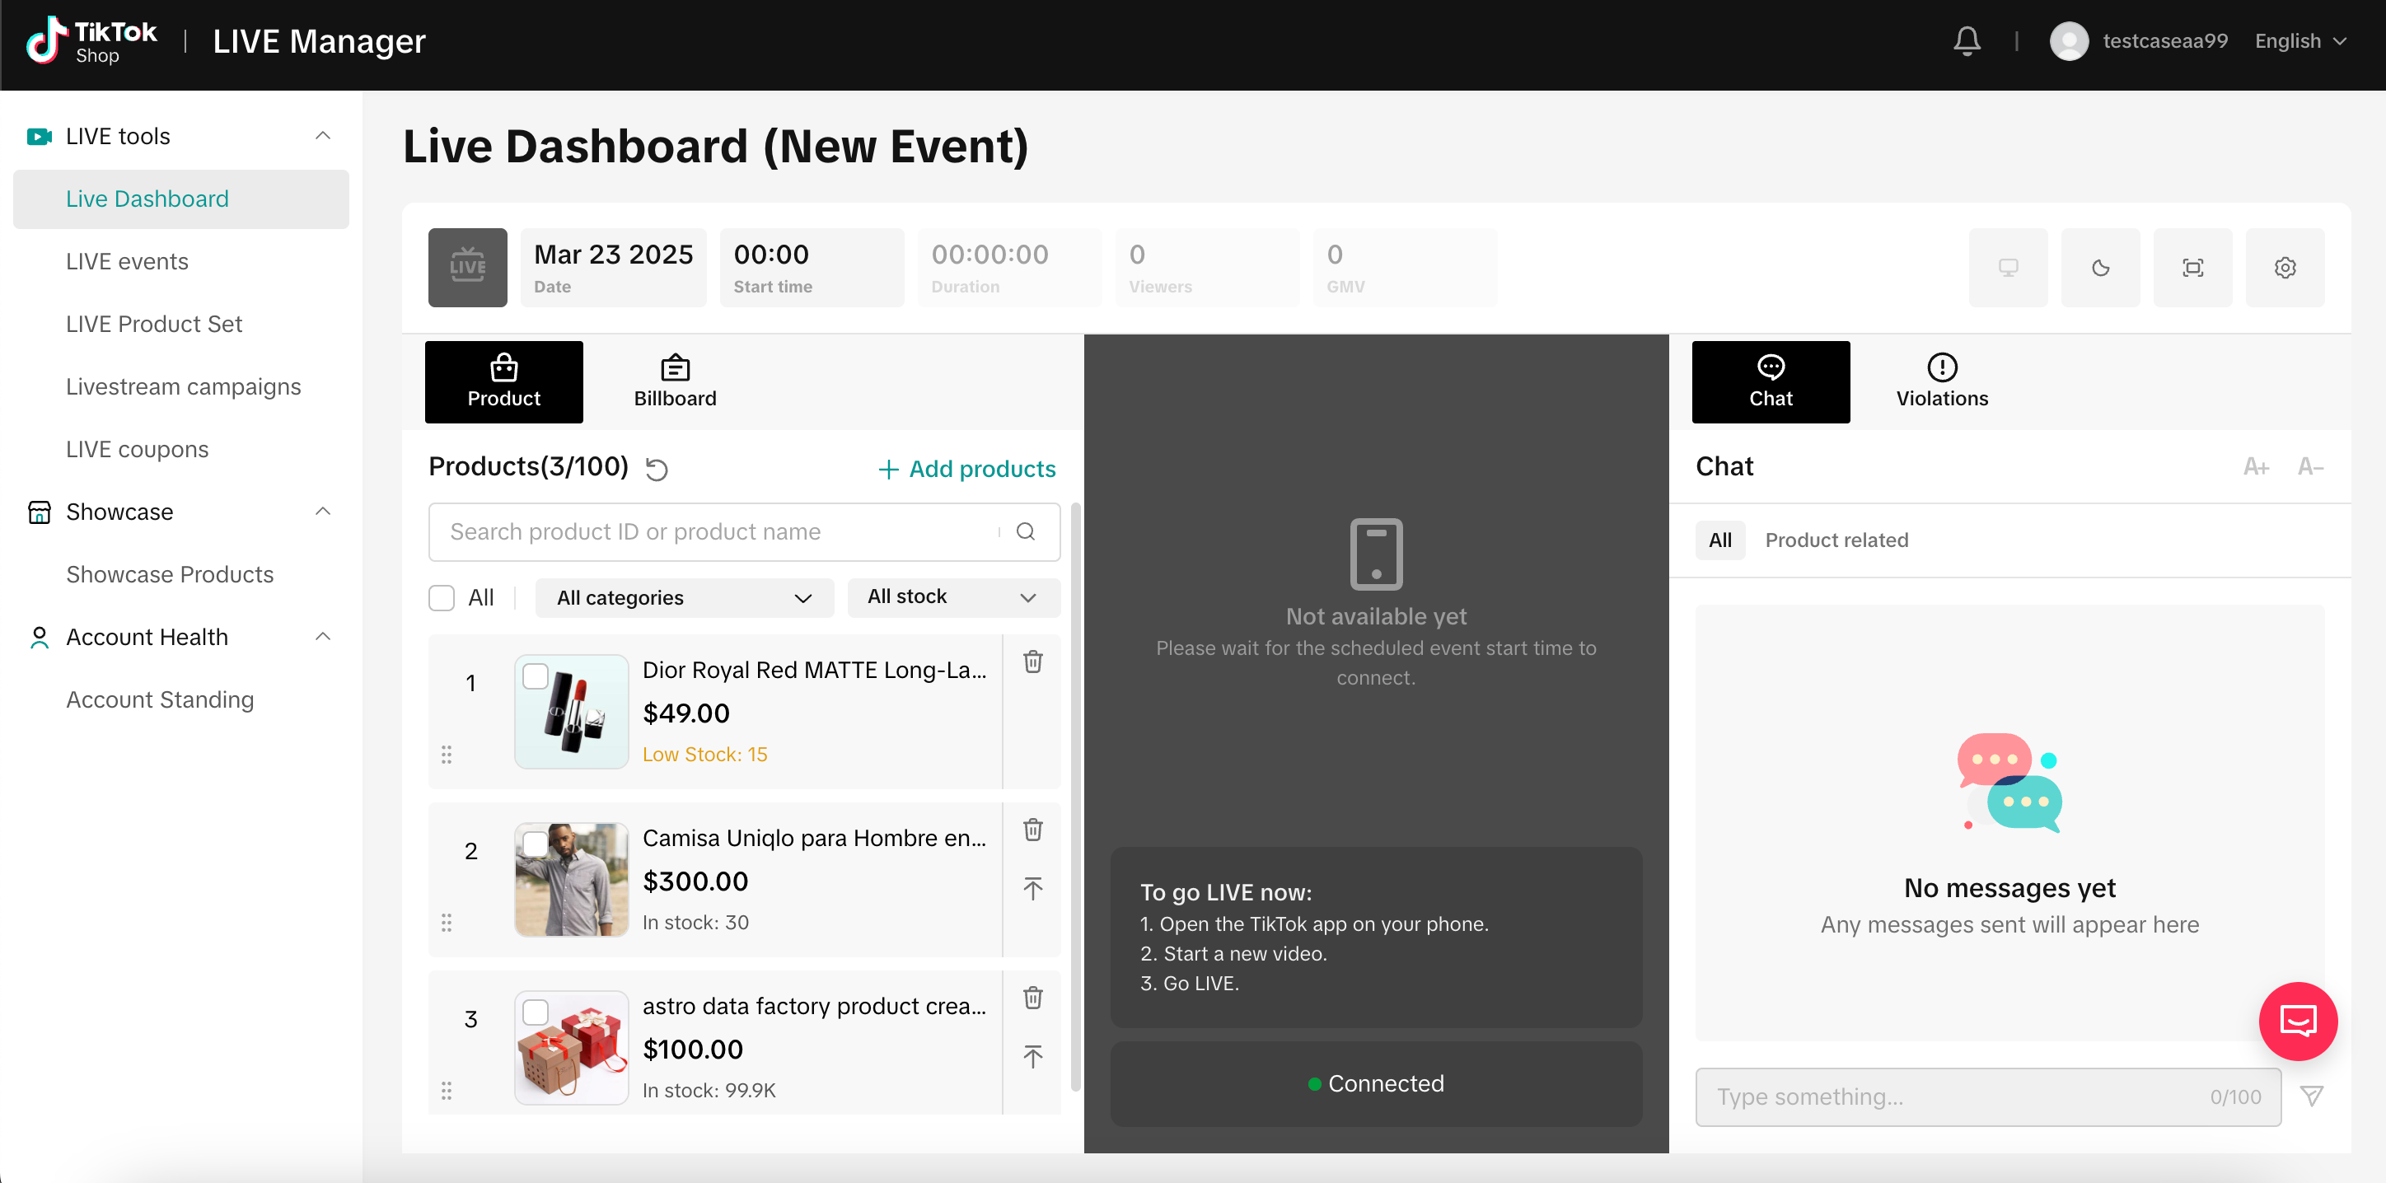
Task: Open the All categories dropdown
Action: [x=685, y=597]
